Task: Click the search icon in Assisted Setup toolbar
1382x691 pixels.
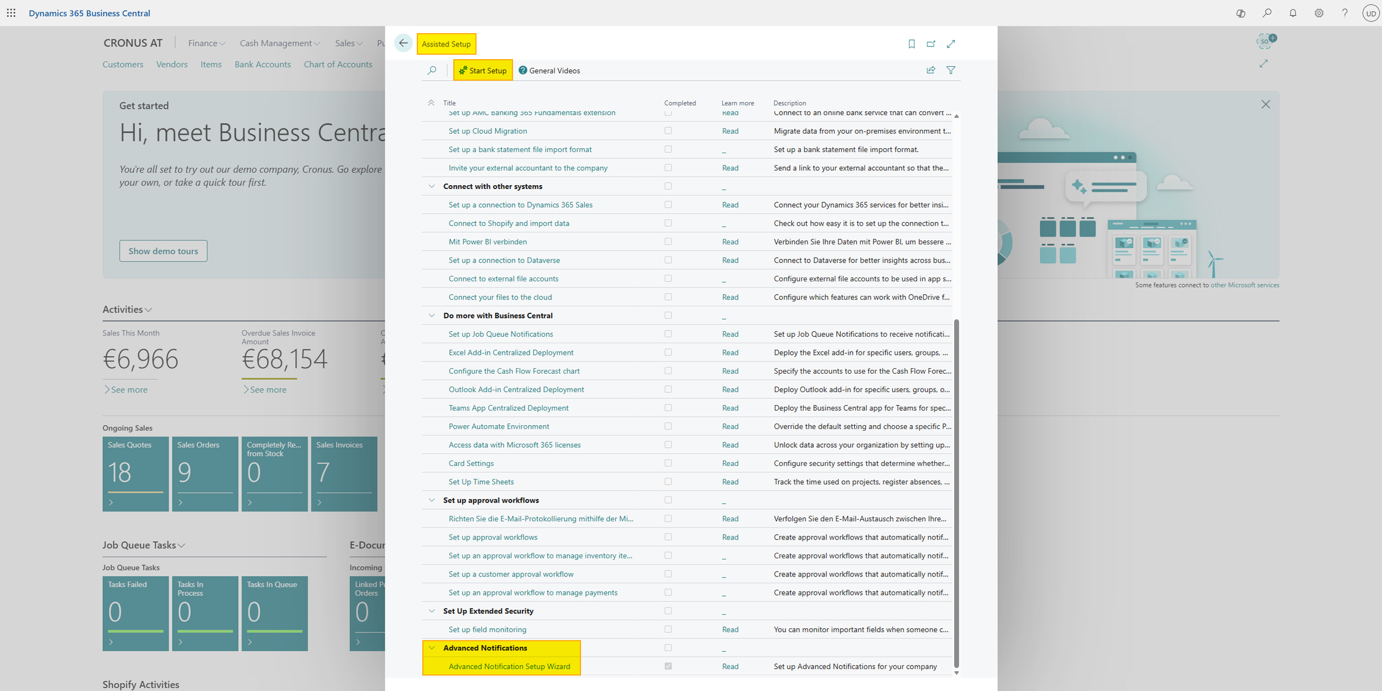Action: [x=432, y=70]
